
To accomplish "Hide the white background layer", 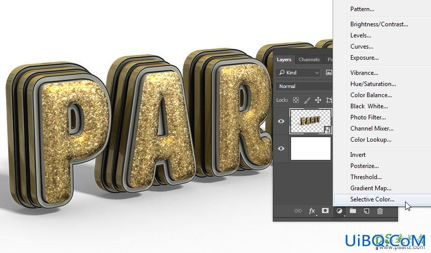I will pyautogui.click(x=281, y=148).
